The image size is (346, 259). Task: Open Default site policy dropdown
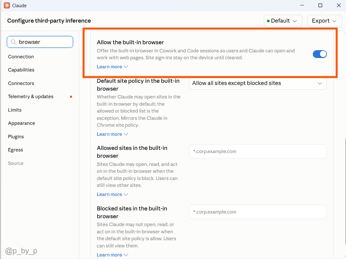(x=258, y=83)
